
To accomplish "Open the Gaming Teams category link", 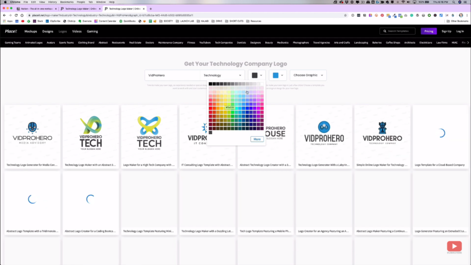I will point(12,43).
